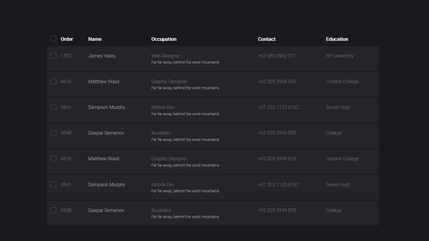Select the second Gaspar Semenov name
This screenshot has width=429, height=241.
pos(106,210)
